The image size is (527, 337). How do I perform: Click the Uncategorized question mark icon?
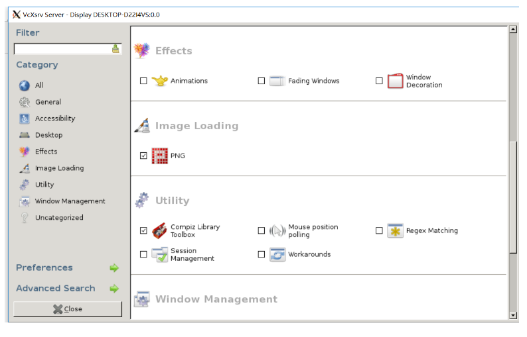[24, 218]
